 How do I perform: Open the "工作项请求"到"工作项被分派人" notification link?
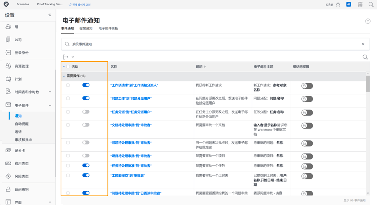click(x=134, y=85)
